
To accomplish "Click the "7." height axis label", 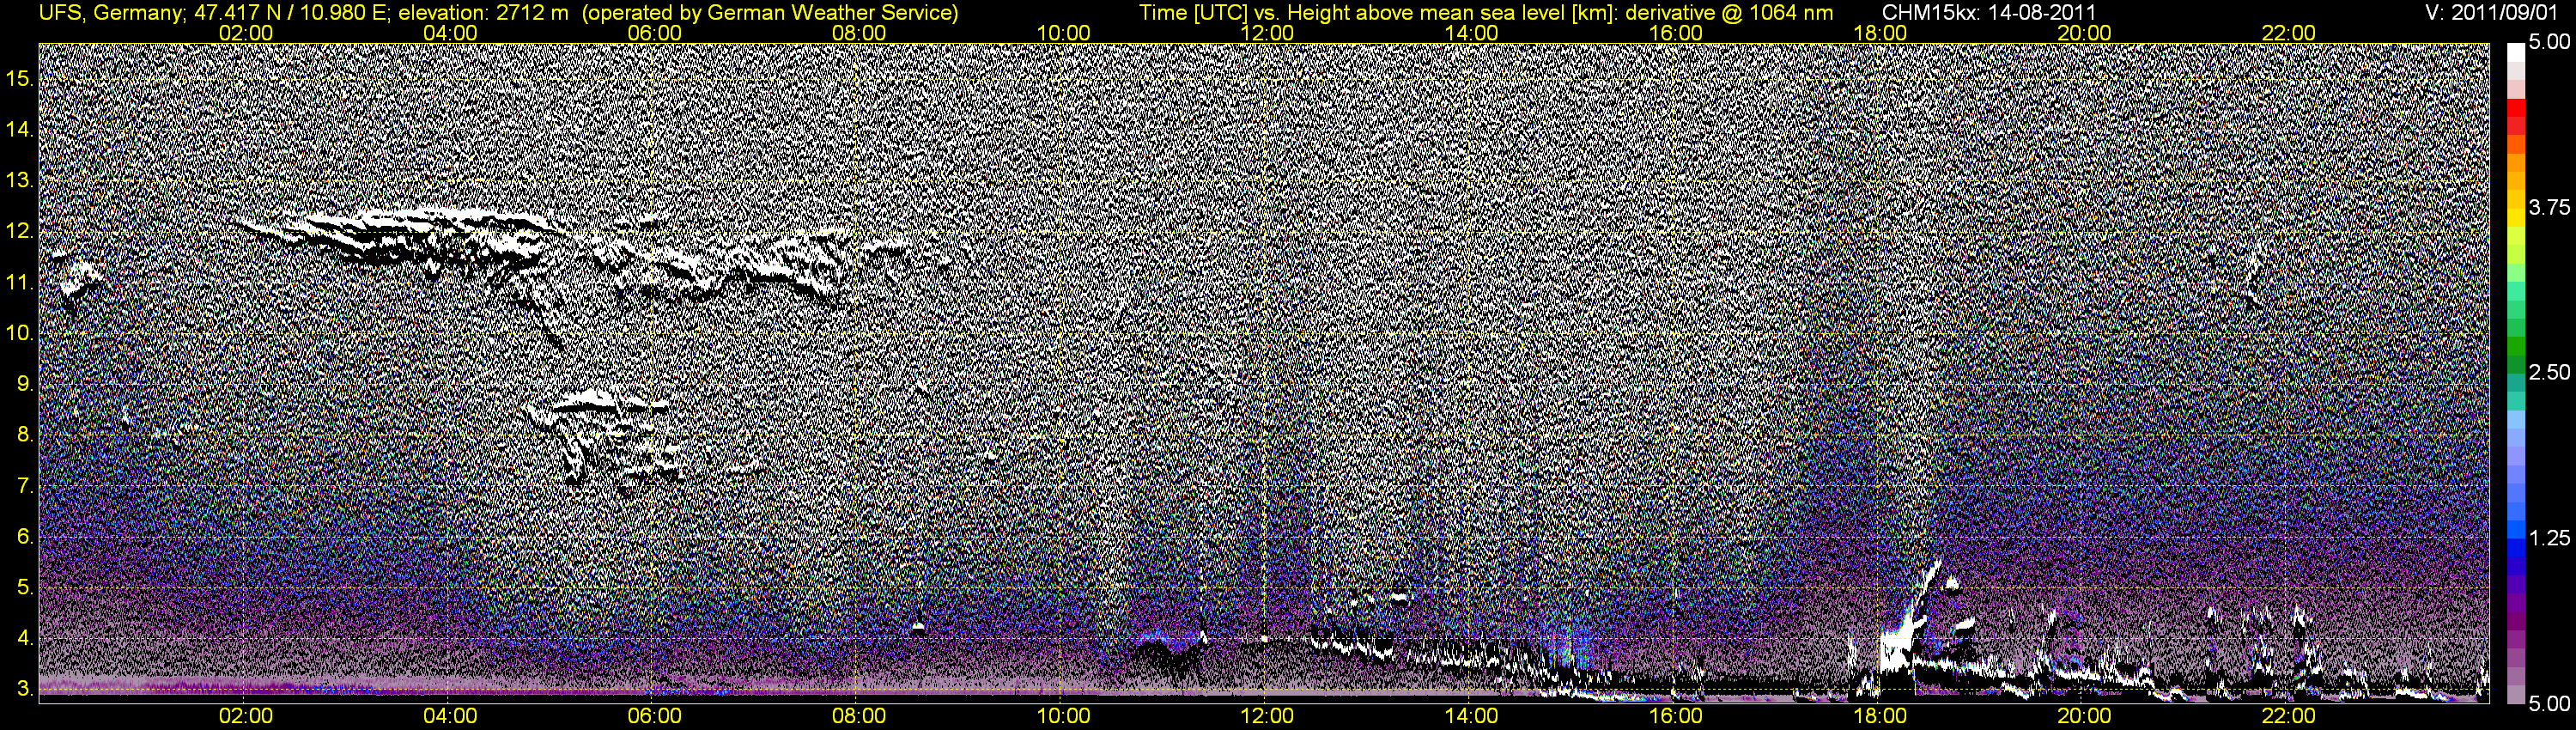I will pyautogui.click(x=25, y=486).
